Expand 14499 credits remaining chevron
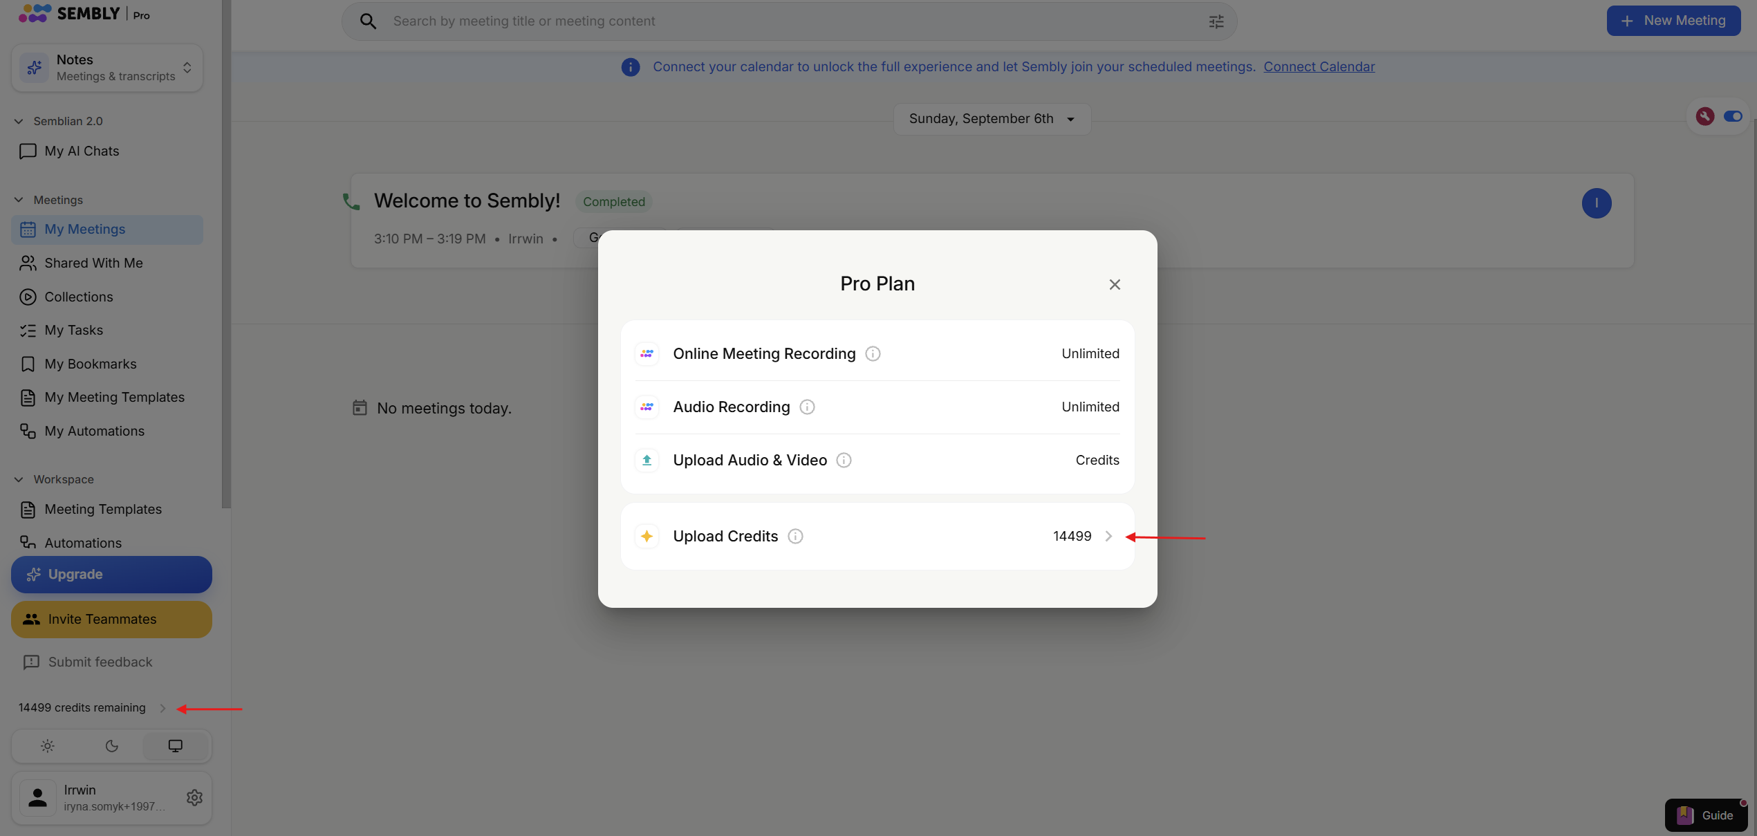Image resolution: width=1757 pixels, height=836 pixels. click(x=162, y=708)
